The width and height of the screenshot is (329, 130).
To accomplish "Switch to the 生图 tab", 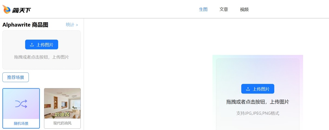I will coord(203,9).
